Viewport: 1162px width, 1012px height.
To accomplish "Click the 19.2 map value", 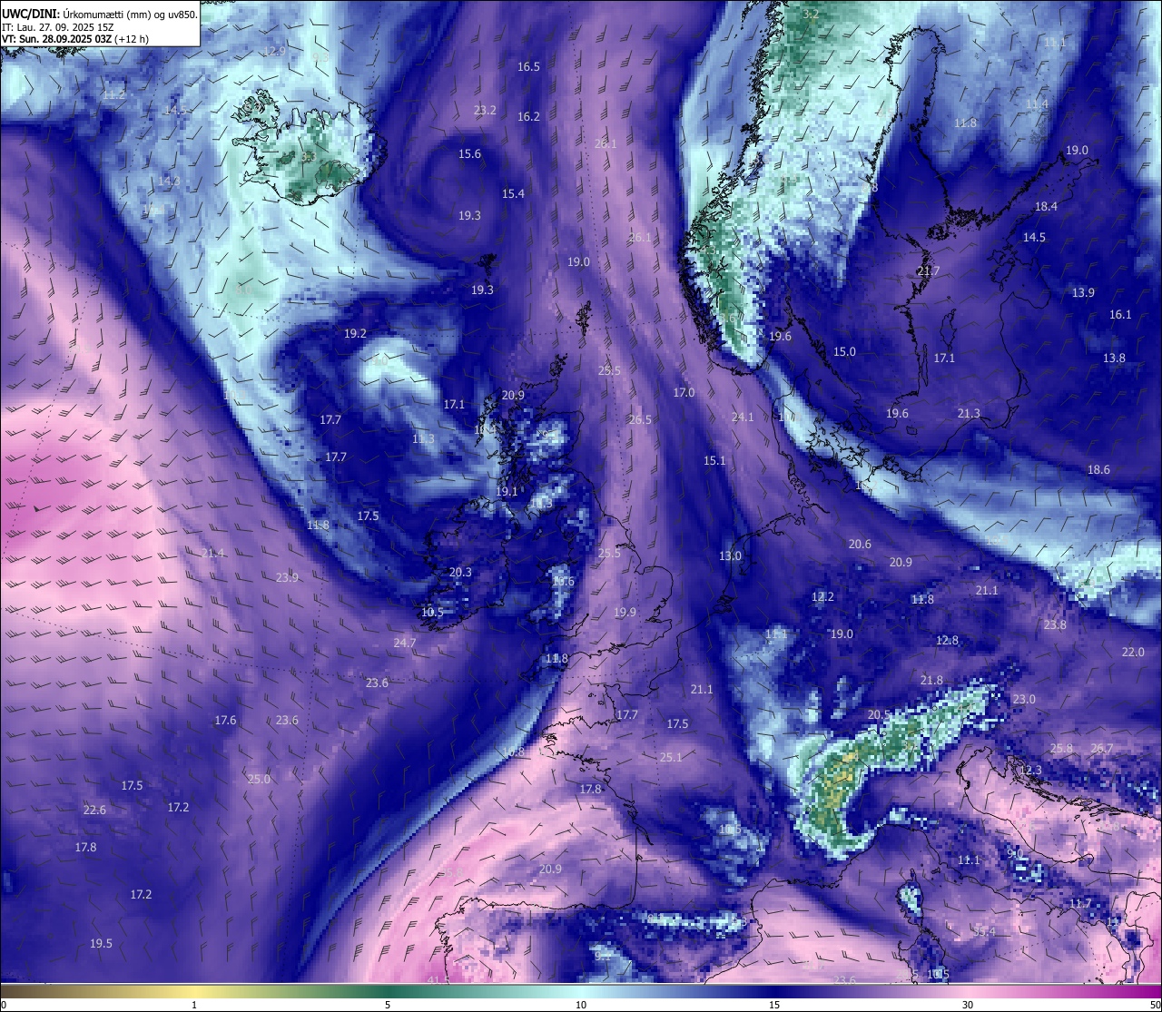I will [x=355, y=334].
